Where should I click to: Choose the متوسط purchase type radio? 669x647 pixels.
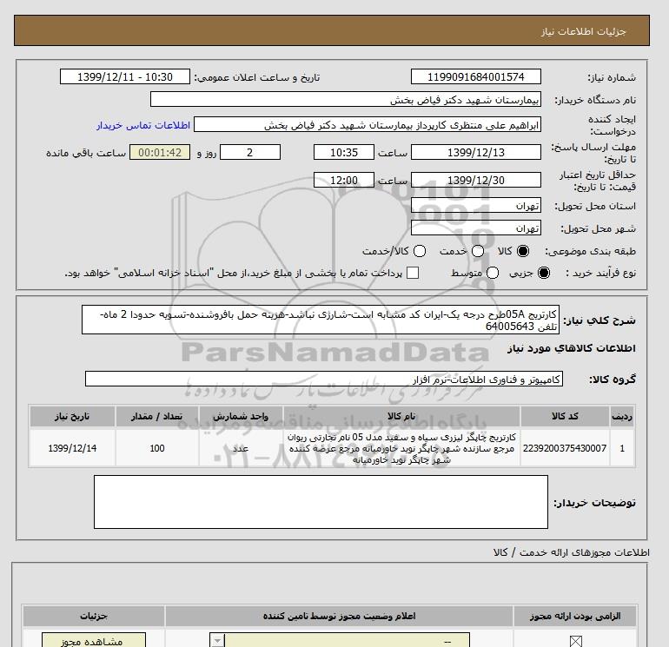click(493, 273)
